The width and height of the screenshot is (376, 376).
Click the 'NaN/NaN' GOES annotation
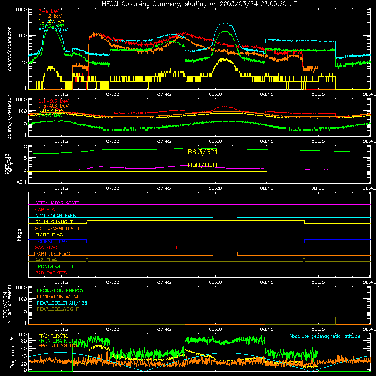tap(203, 165)
